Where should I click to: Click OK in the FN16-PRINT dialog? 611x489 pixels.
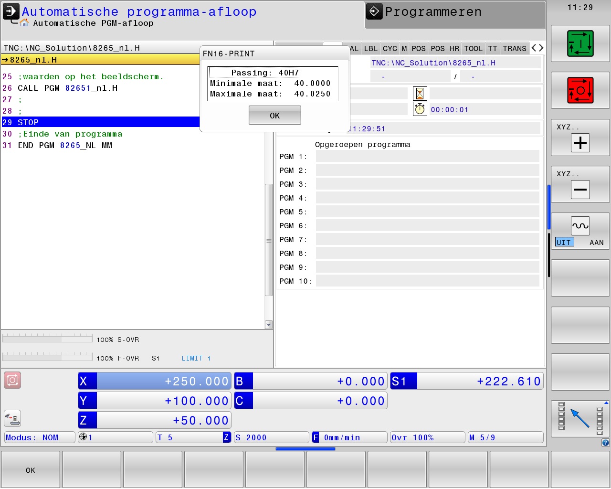[274, 115]
